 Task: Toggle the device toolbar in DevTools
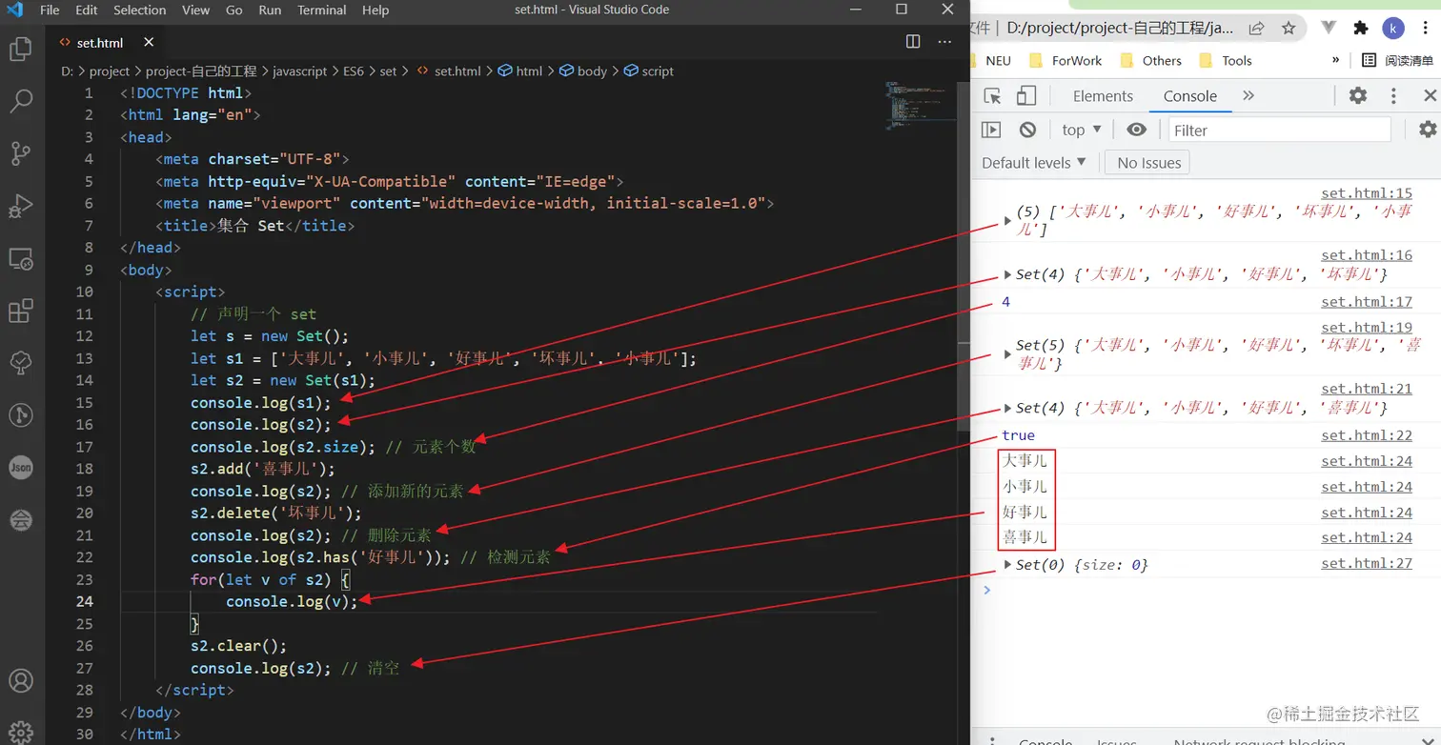coord(1026,96)
